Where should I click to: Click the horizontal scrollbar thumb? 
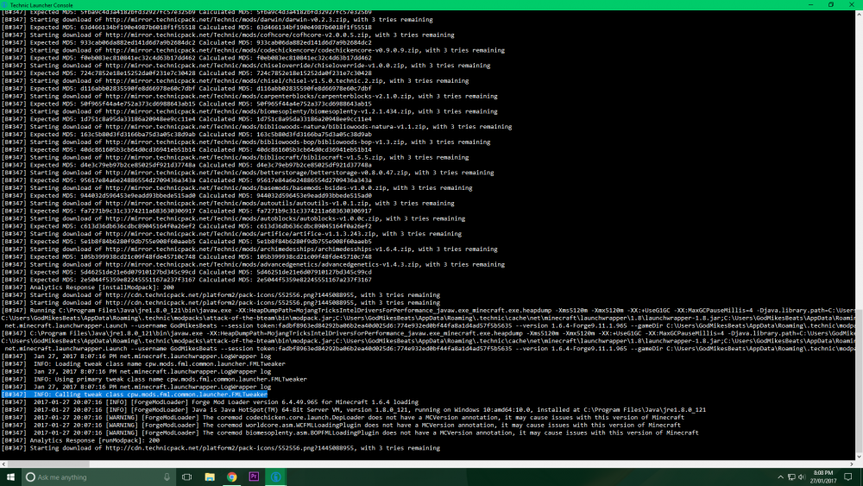click(48, 464)
